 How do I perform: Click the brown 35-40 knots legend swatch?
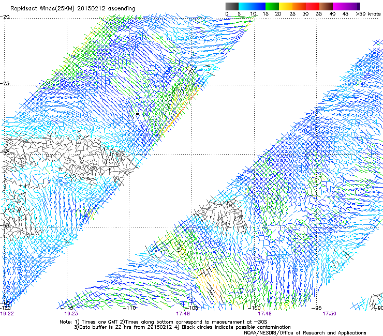[x=326, y=6]
